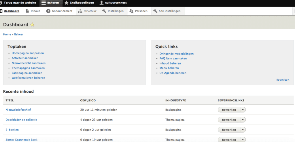Click the user icon beside cultuurconnect

click(x=101, y=3)
